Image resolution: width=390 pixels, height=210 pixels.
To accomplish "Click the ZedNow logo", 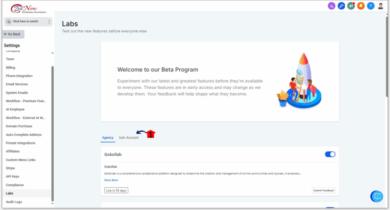I will pos(28,9).
